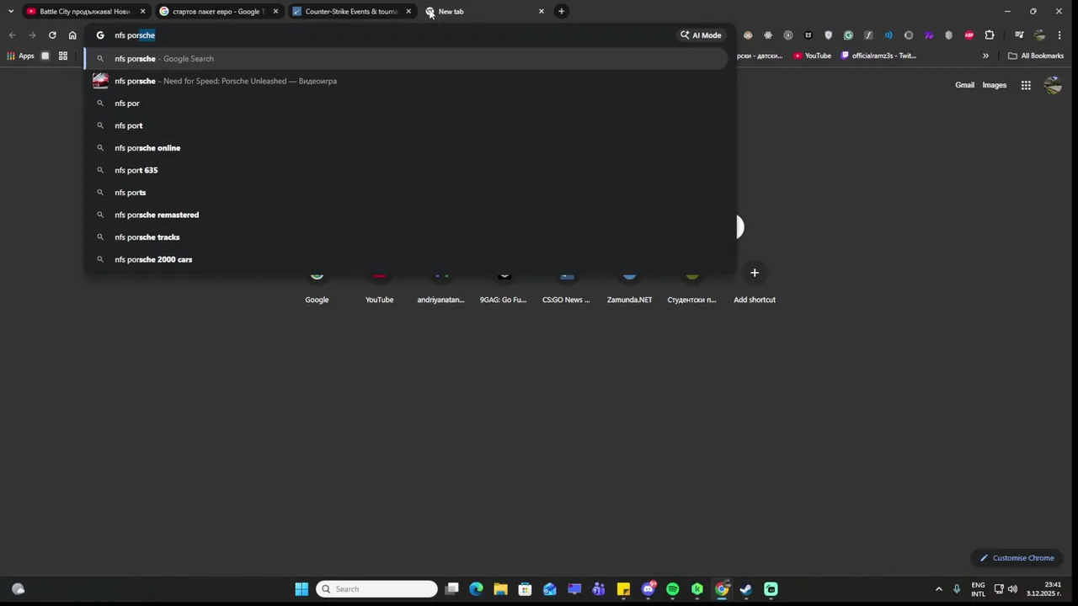The width and height of the screenshot is (1078, 606).
Task: Open the Windows Start menu
Action: (x=302, y=589)
